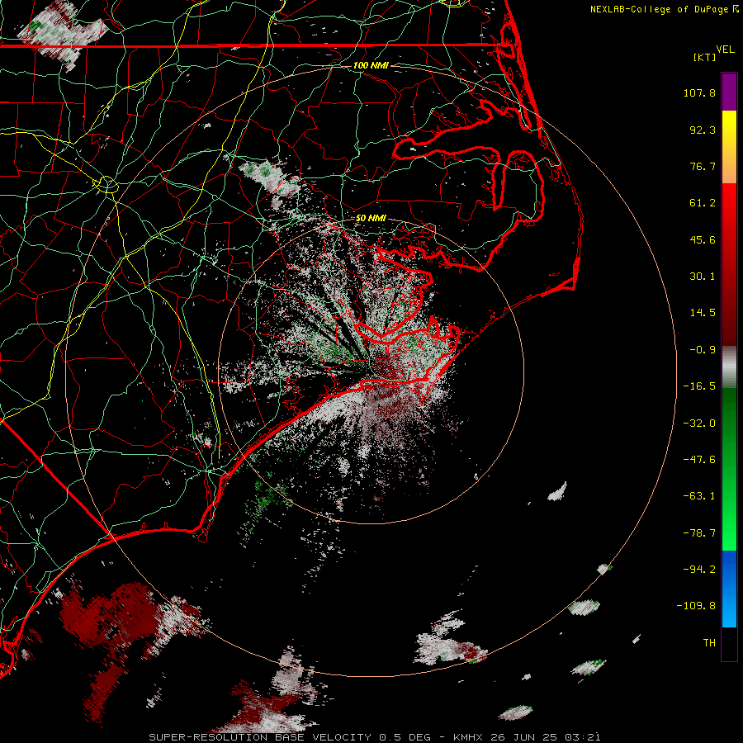Click the 14.5 legend value

point(703,313)
